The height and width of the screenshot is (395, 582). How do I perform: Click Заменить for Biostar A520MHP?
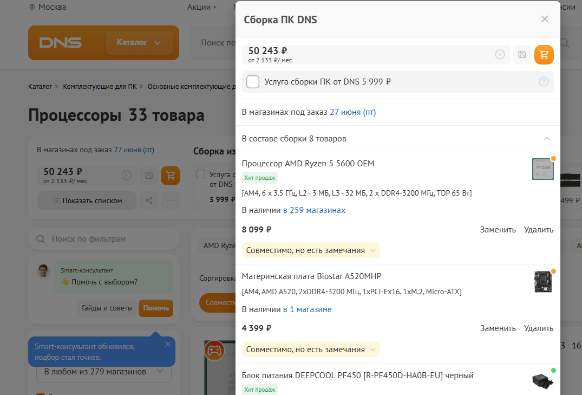click(498, 328)
